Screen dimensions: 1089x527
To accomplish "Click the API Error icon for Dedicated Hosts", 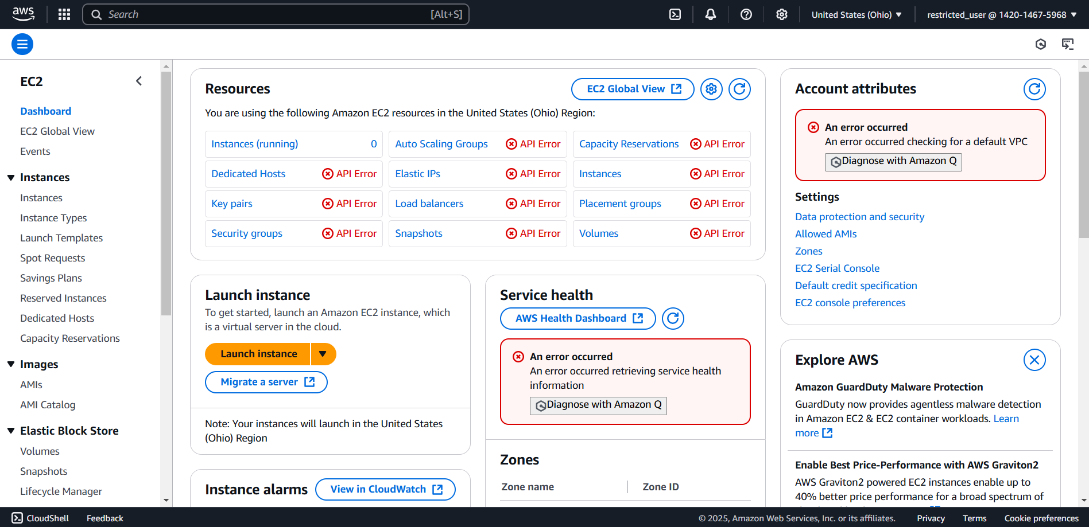I will (x=328, y=174).
